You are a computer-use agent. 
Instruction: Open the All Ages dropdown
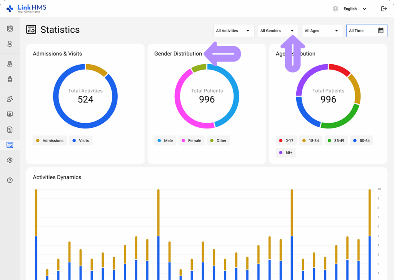point(322,30)
